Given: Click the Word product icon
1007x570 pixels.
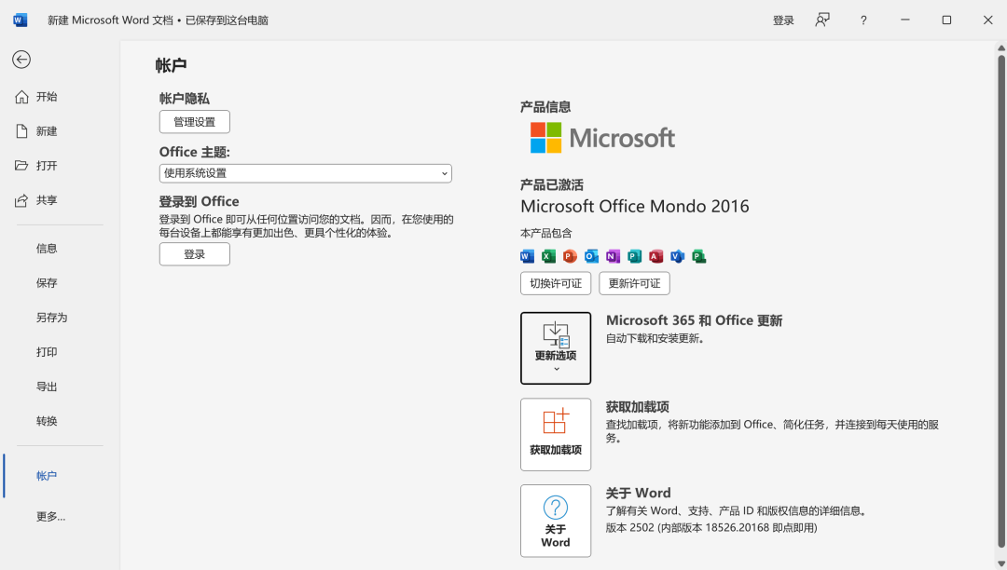Looking at the screenshot, I should (527, 256).
